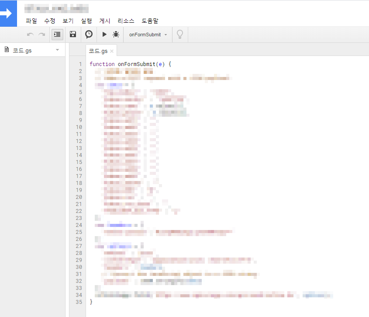Viewport: 369px width, 317px height.
Task: Open the 리소스 menu
Action: (126, 21)
